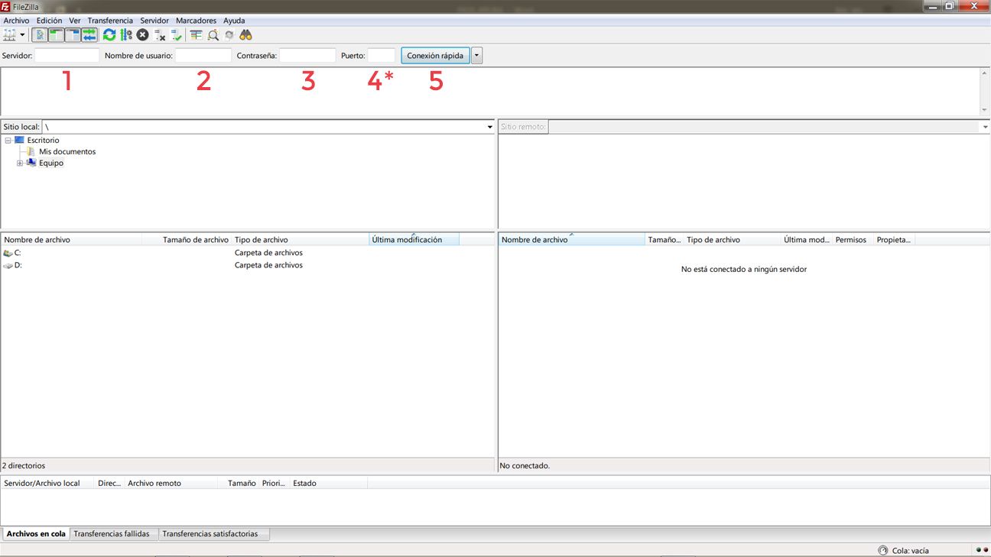Click the reconnect to last server icon
991x557 pixels.
pos(177,35)
